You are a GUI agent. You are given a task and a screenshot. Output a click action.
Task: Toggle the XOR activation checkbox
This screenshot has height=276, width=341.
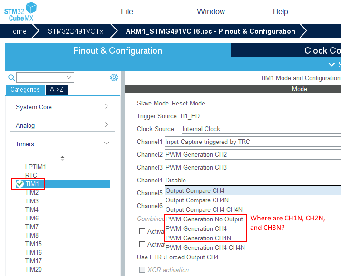click(142, 270)
